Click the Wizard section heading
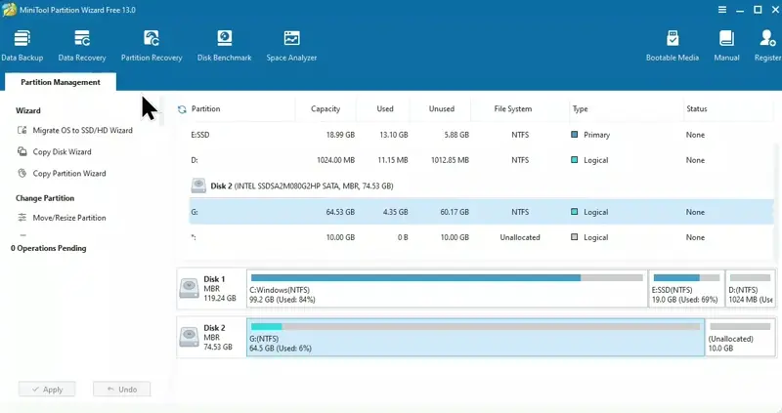 tap(28, 110)
